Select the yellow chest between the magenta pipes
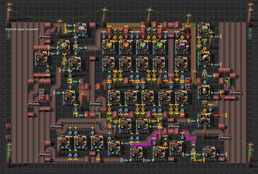Viewport: 258px width, 174px height. 165,137
